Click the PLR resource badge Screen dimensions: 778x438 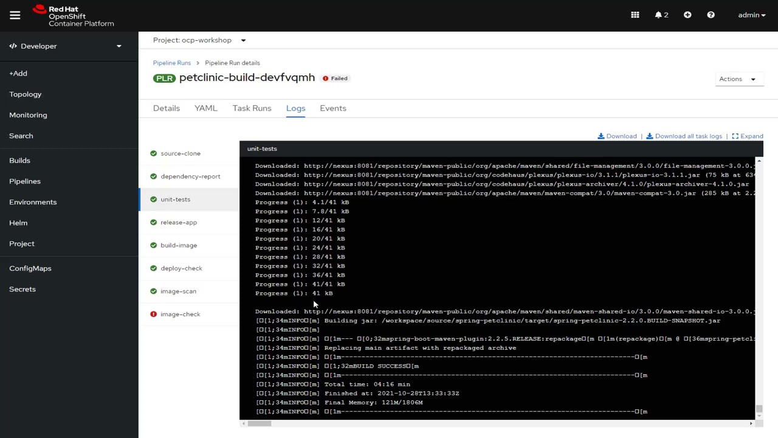(x=164, y=78)
